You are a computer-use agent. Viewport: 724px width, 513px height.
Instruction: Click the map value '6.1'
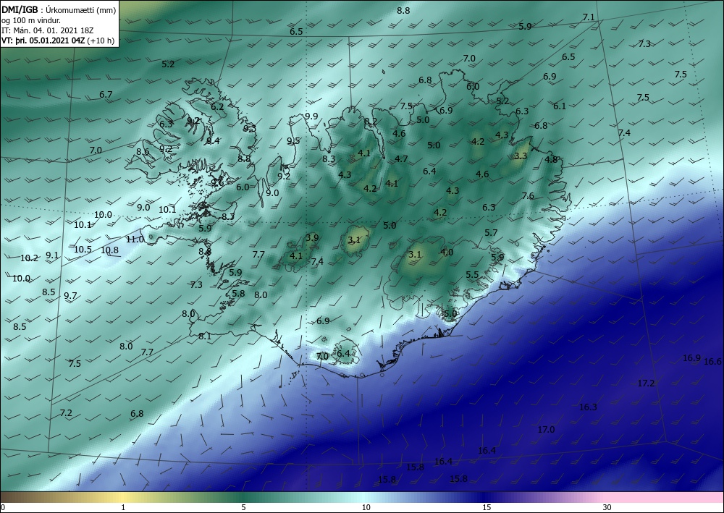coord(560,106)
